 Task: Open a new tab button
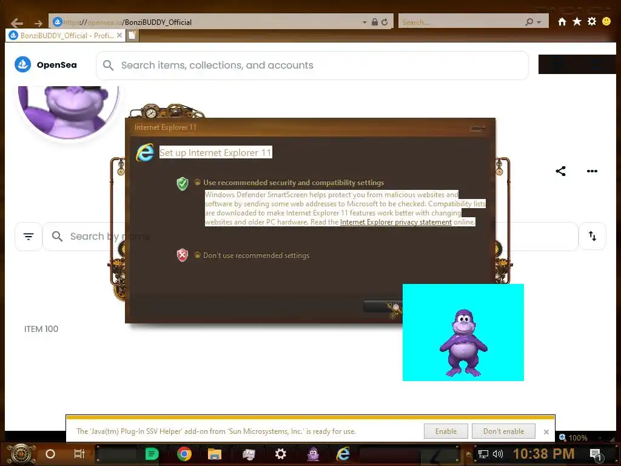132,36
